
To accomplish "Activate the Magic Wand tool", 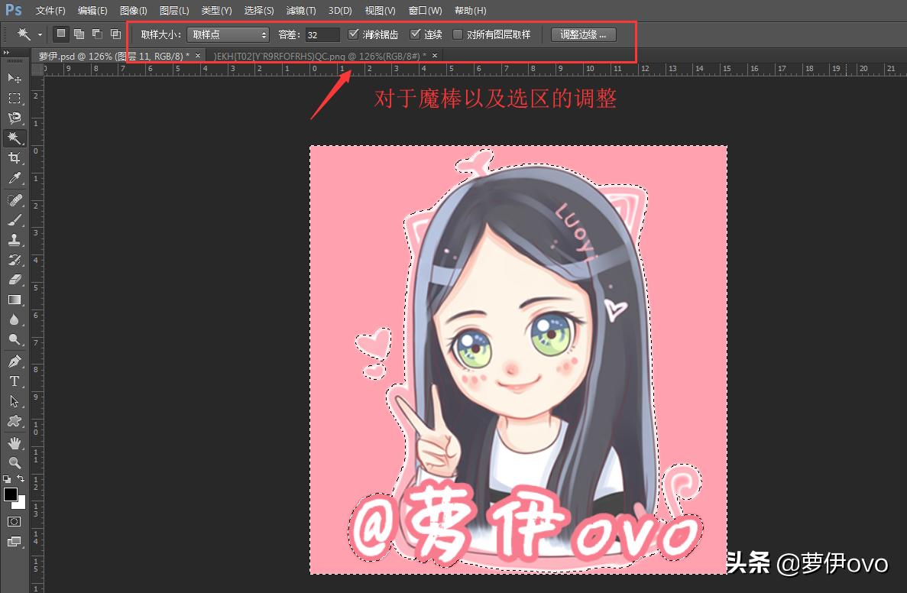I will pos(14,138).
